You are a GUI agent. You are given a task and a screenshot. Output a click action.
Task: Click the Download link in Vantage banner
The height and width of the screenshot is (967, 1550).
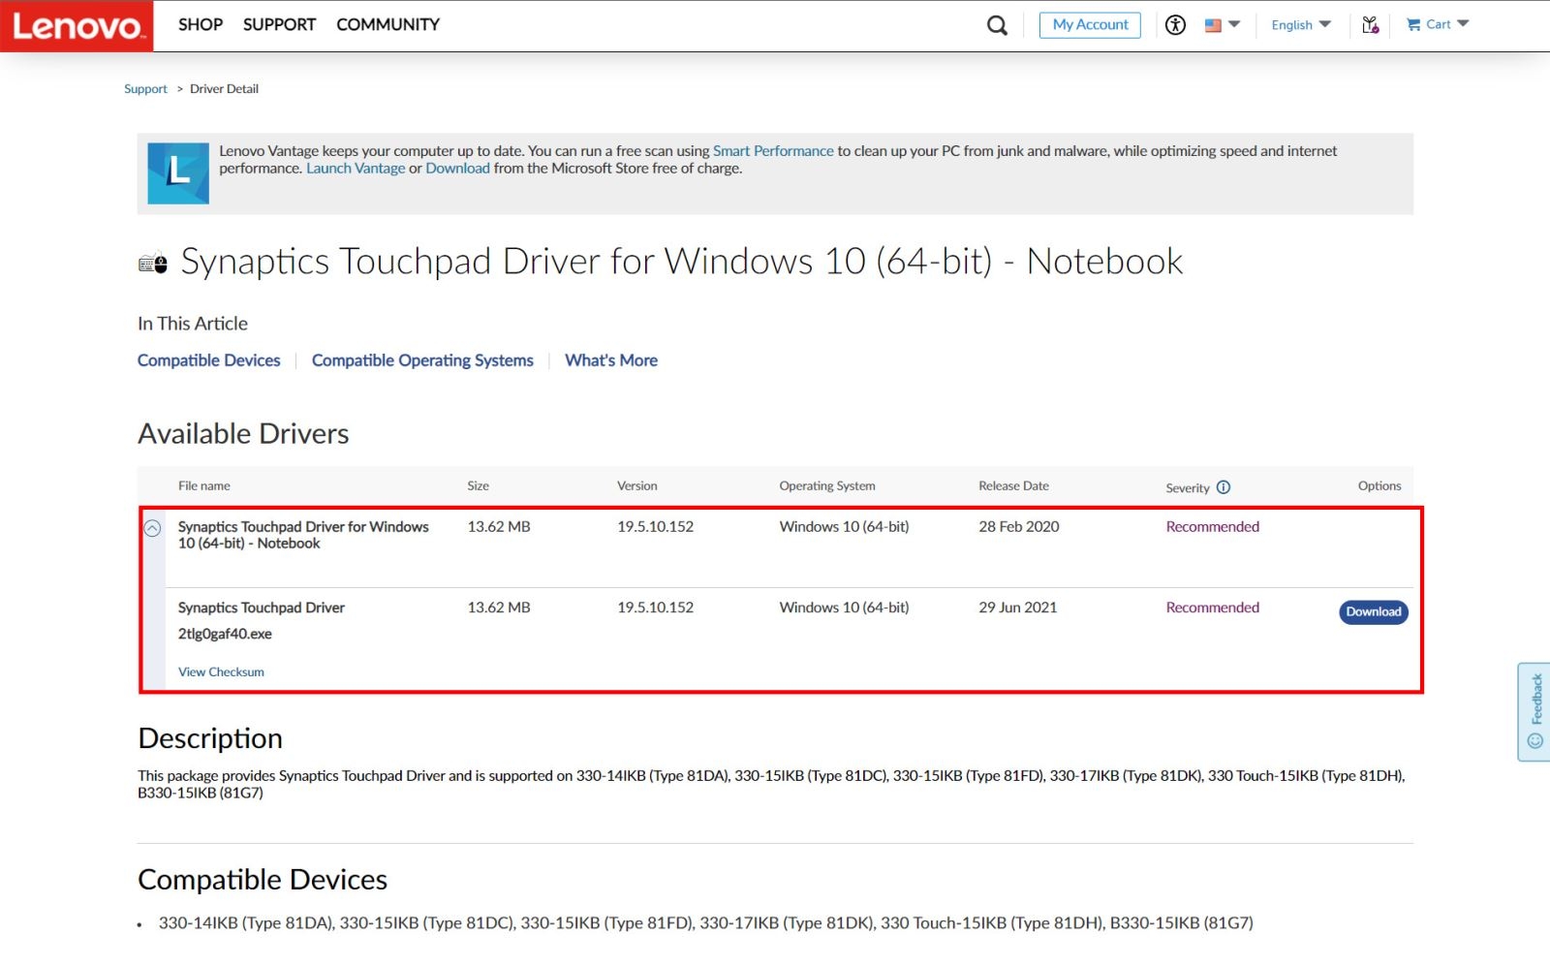click(457, 169)
